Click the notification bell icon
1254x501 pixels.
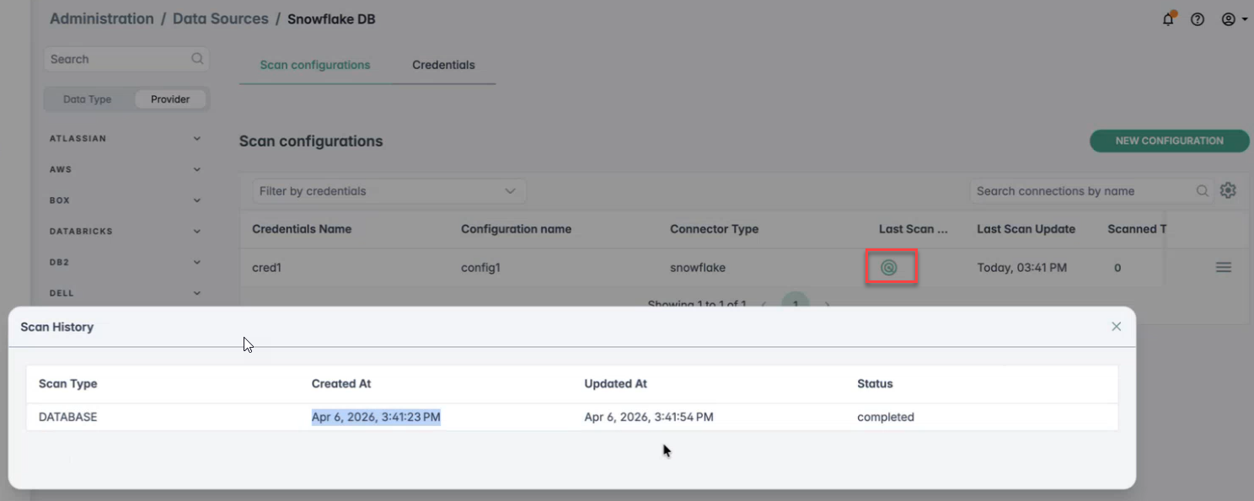coord(1168,19)
